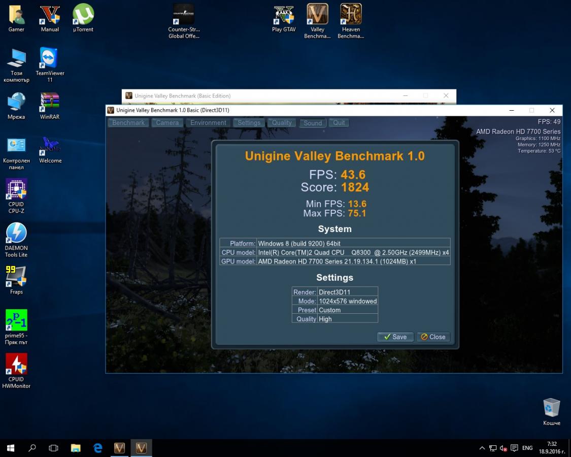
Task: Close the benchmark results dialog
Action: click(x=433, y=337)
